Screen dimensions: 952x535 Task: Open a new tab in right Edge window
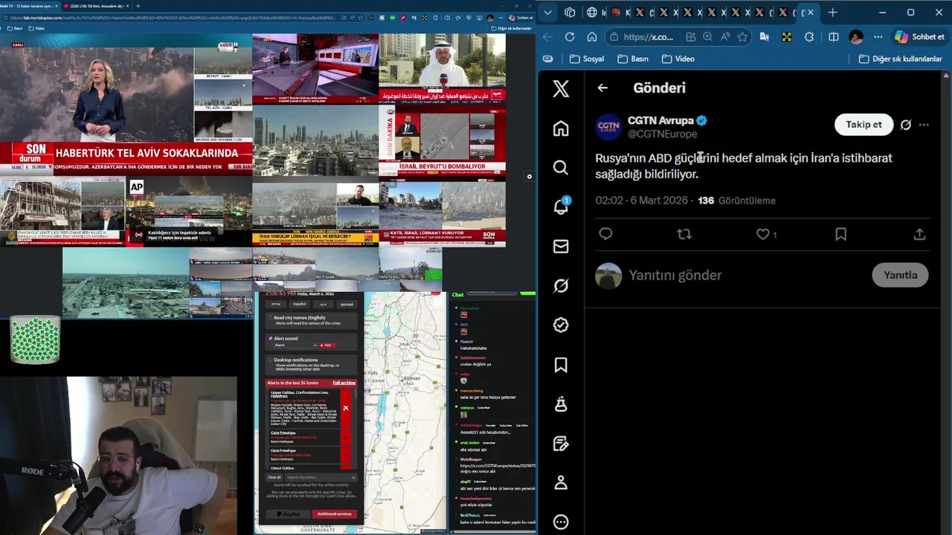832,12
